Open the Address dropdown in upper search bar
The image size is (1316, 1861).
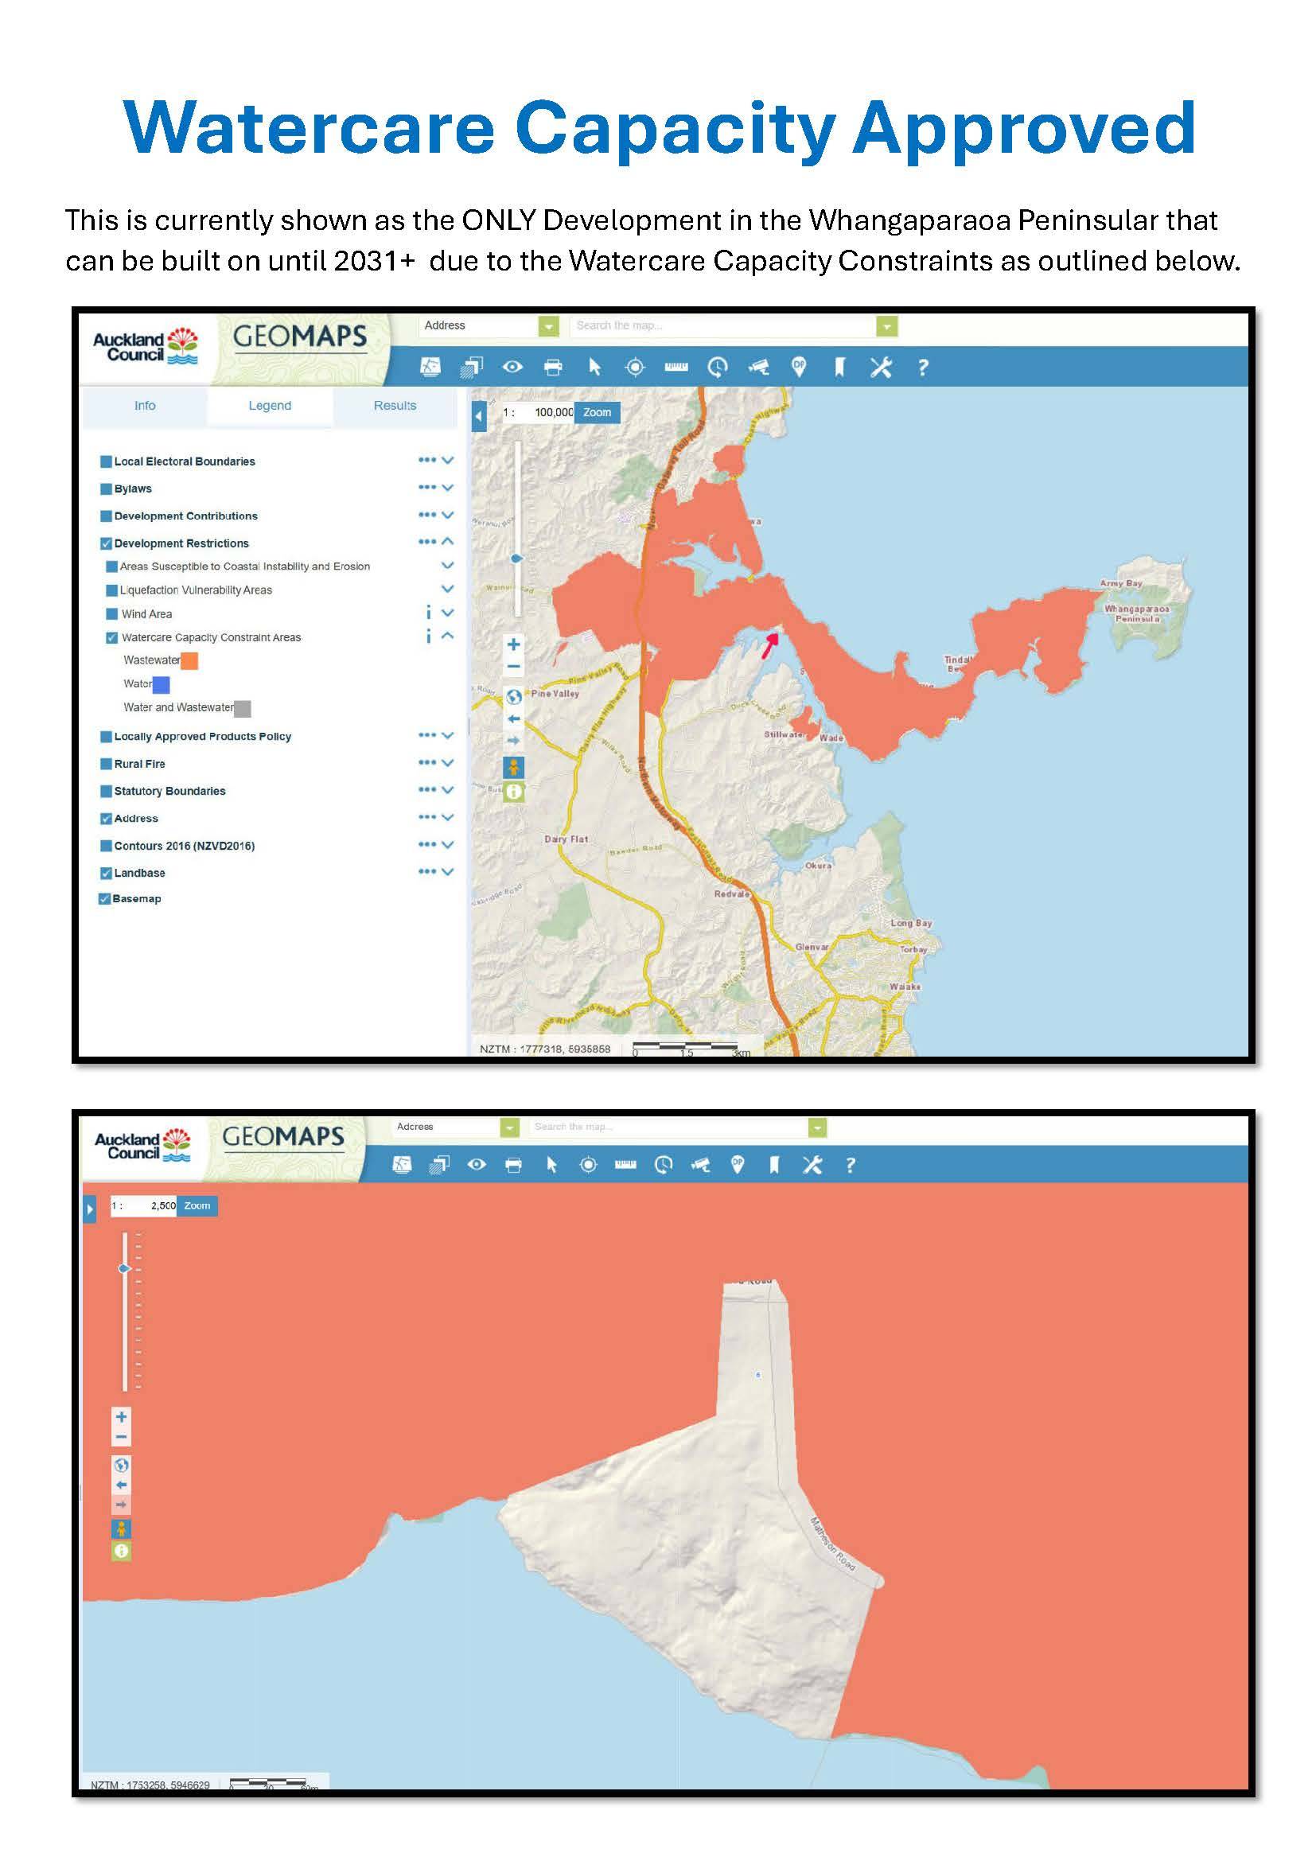[549, 326]
